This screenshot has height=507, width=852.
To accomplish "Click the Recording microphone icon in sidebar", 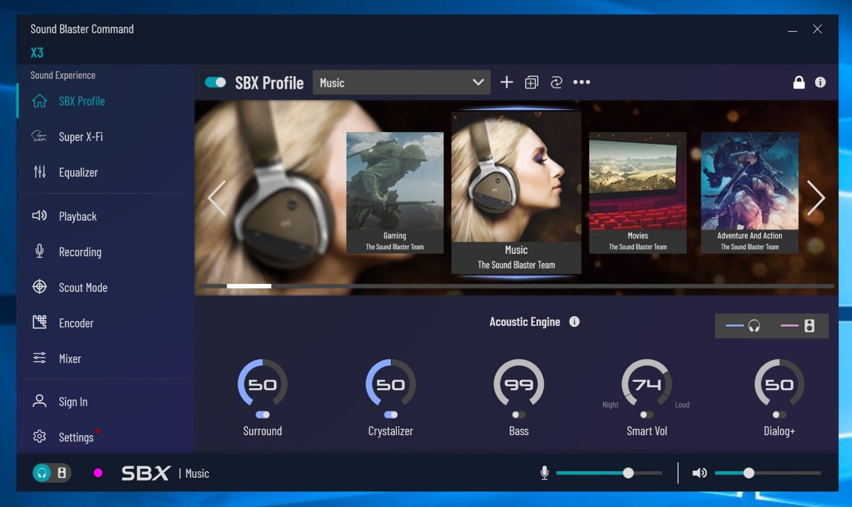I will click(39, 251).
